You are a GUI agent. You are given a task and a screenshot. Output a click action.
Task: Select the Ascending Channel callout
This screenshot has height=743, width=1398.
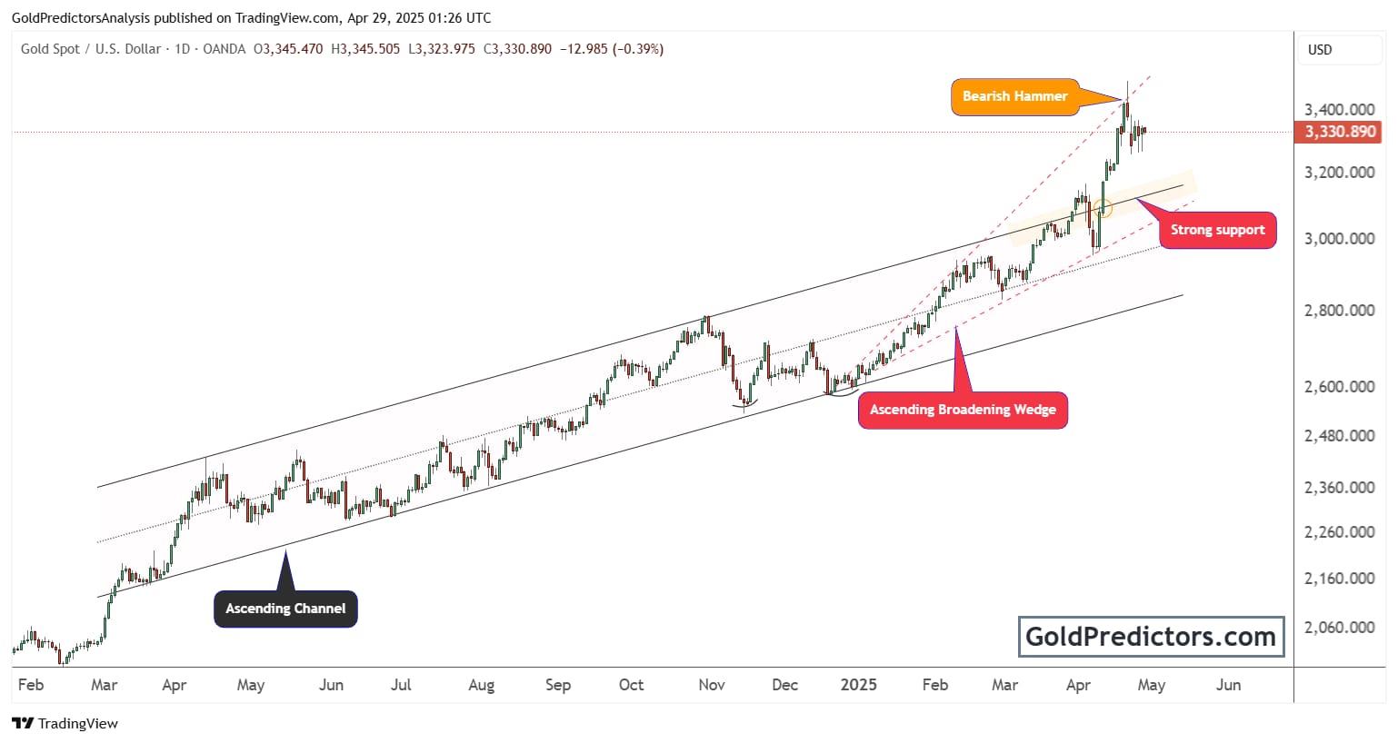(285, 609)
